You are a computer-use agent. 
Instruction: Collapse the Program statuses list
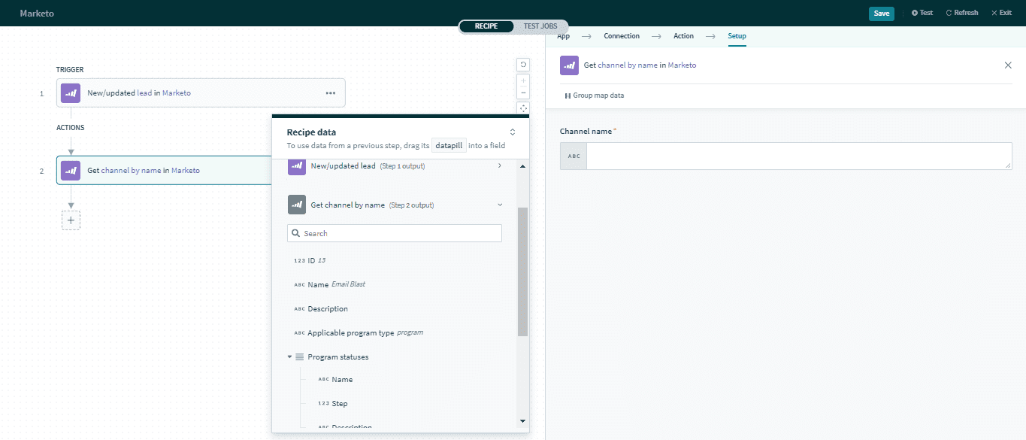pos(289,357)
